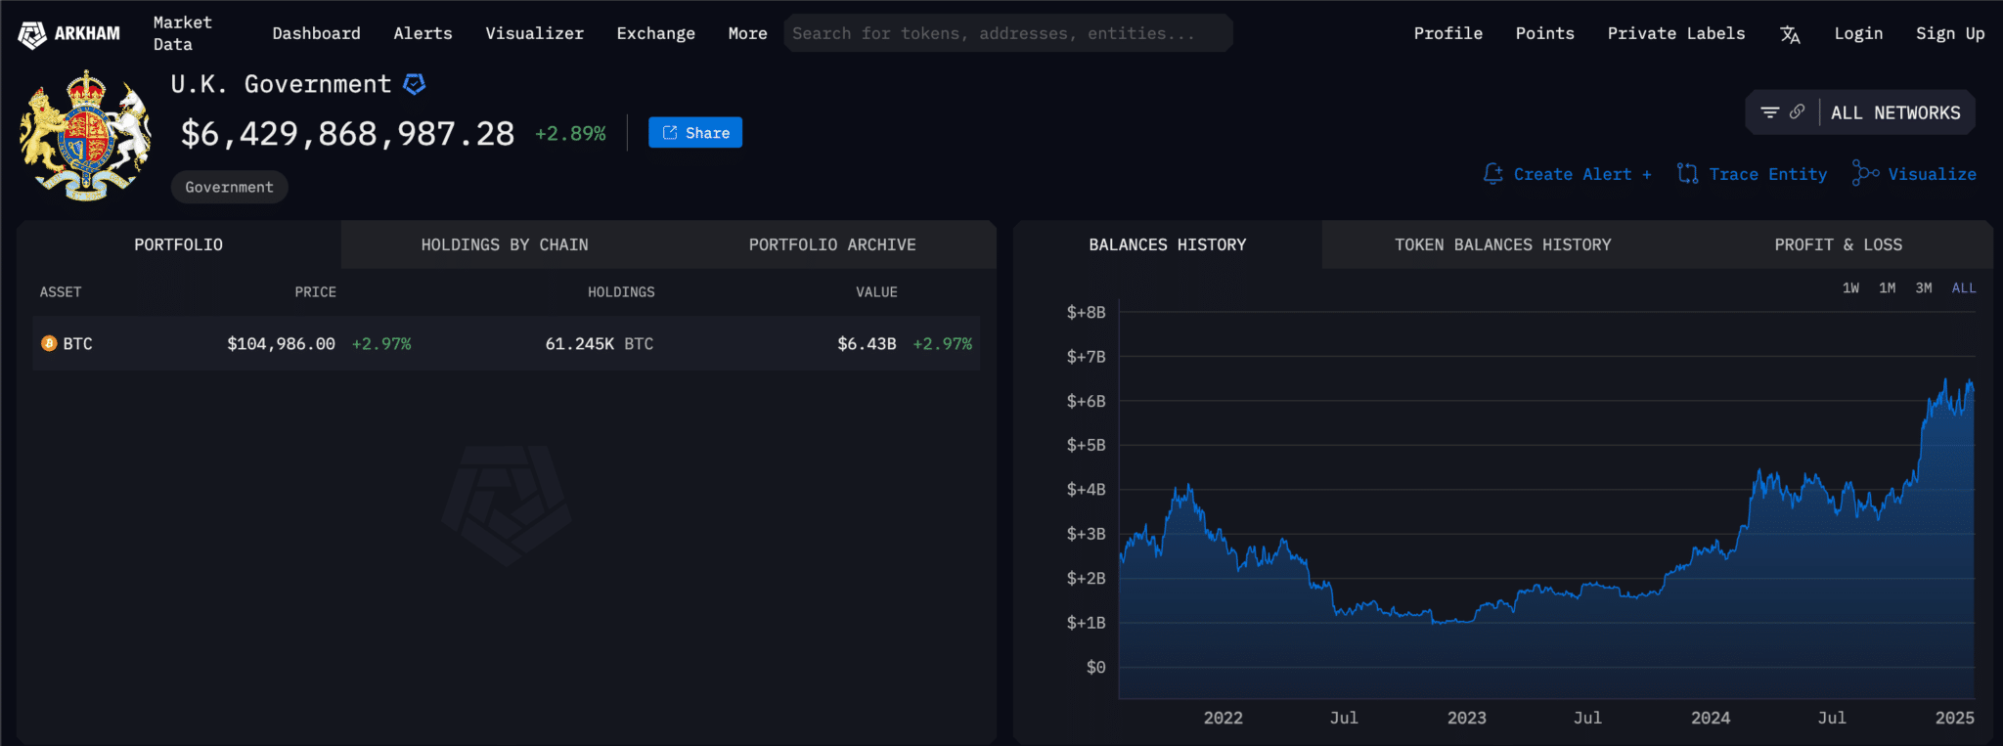Sort by ASSET column header

pos(61,291)
